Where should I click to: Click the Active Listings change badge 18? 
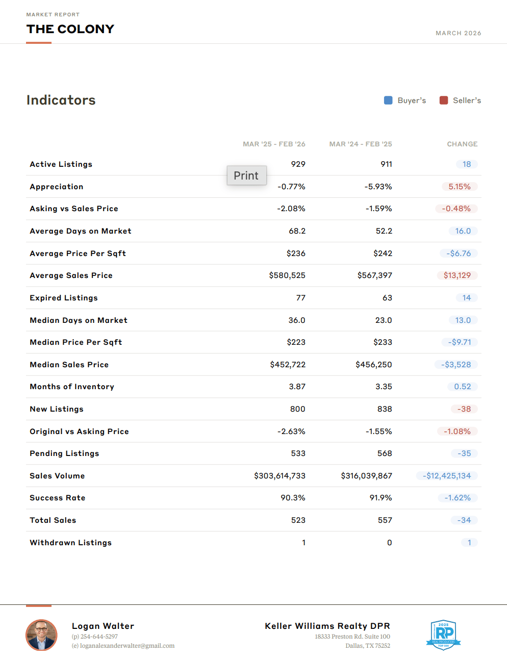pyautogui.click(x=466, y=164)
